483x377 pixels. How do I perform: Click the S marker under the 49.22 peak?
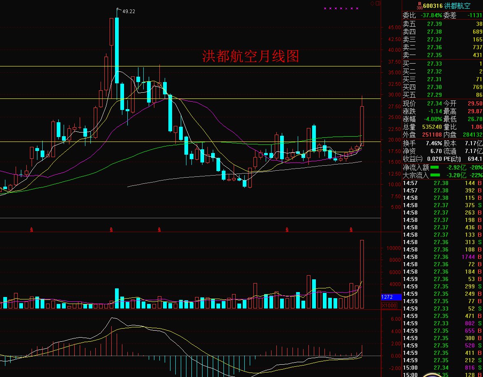(x=111, y=230)
